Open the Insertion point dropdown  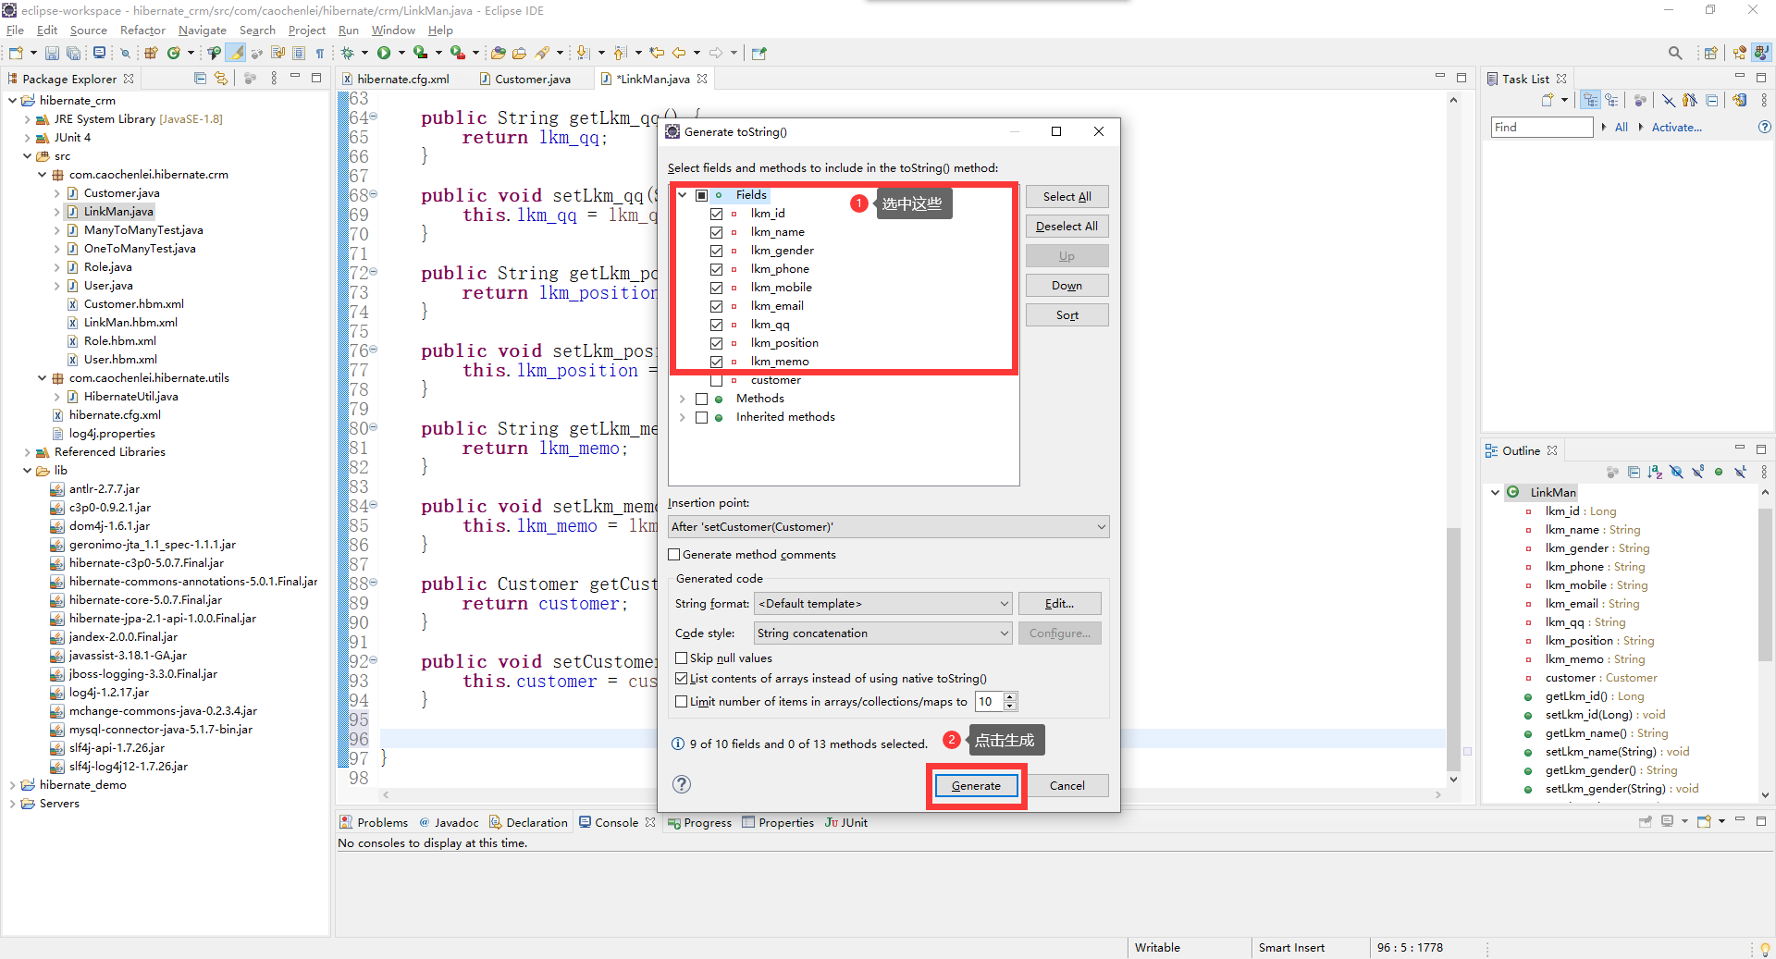click(x=886, y=526)
